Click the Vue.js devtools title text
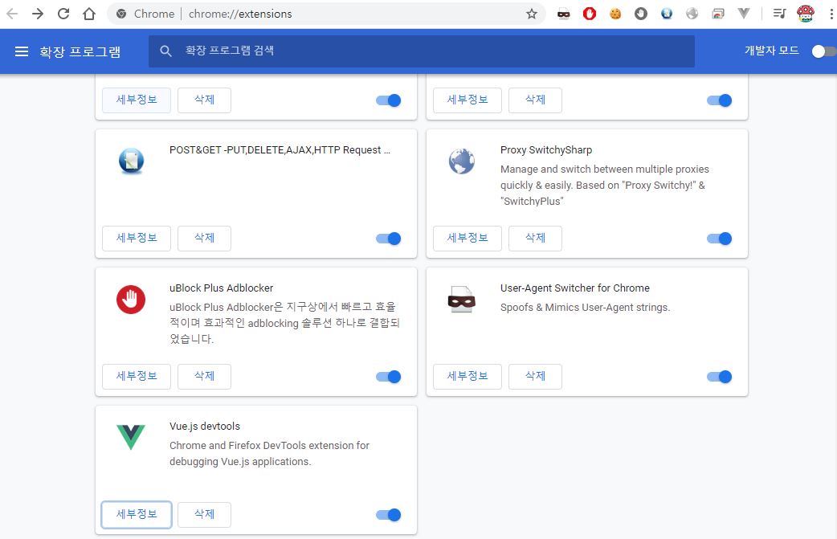 pos(205,427)
